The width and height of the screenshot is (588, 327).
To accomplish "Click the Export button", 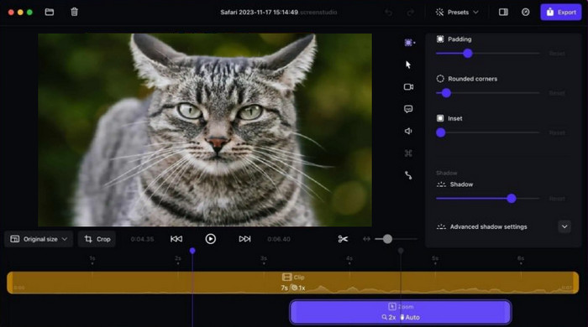I will (x=561, y=12).
